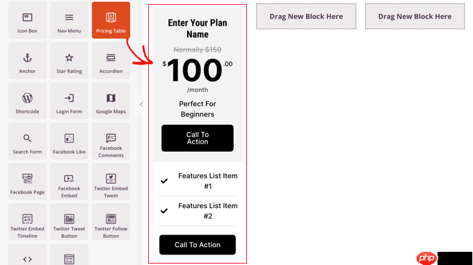Select the Nav Menu block
This screenshot has height=265, width=473.
[x=69, y=20]
